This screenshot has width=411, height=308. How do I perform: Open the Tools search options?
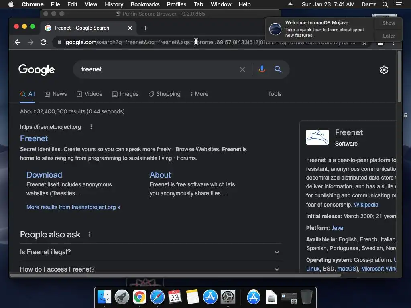click(x=275, y=94)
